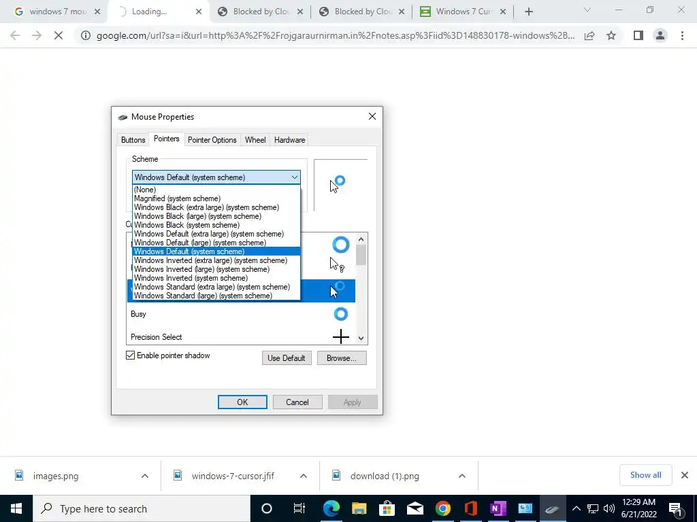Open OneNote from the taskbar

click(498, 508)
